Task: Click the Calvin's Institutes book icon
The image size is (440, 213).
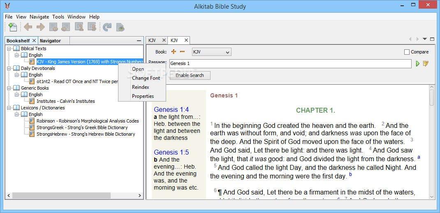Action: tap(32, 101)
